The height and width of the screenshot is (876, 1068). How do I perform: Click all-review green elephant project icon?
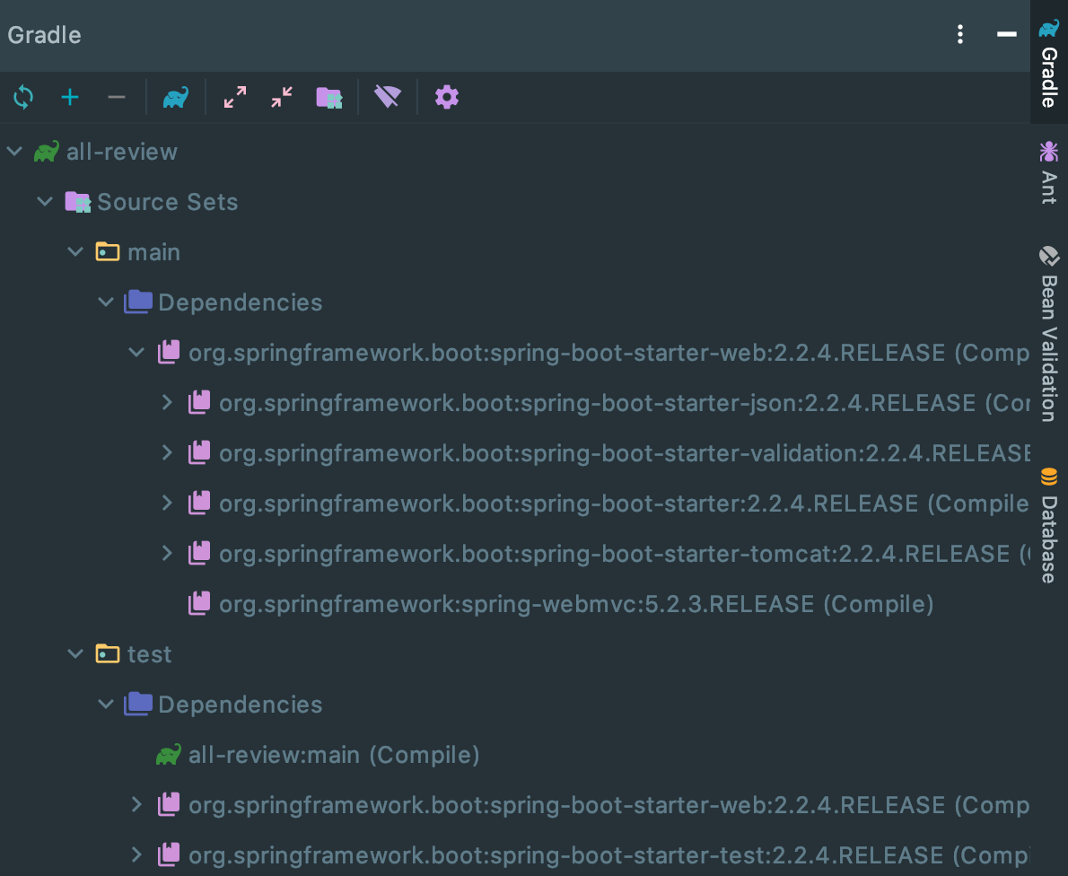point(47,151)
